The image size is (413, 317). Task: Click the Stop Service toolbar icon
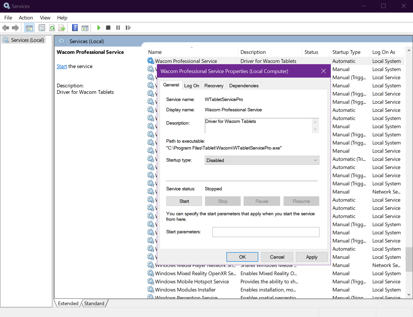pyautogui.click(x=108, y=28)
